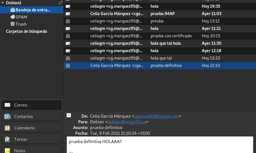Click sender address cgarmai95@gmail.com link

pyautogui.click(x=156, y=116)
